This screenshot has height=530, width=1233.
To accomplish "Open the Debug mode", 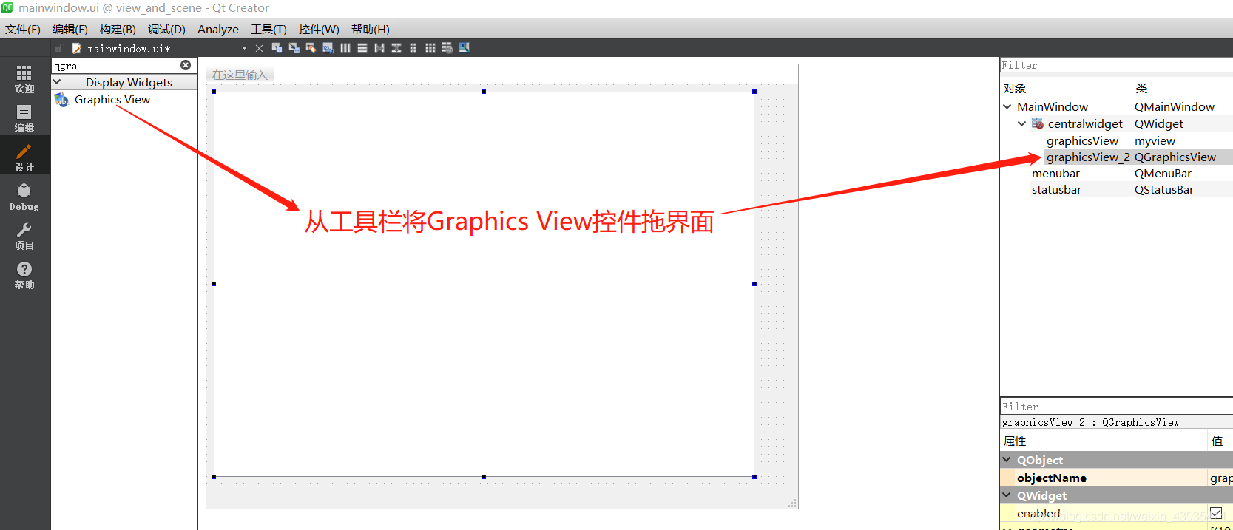I will tap(24, 196).
